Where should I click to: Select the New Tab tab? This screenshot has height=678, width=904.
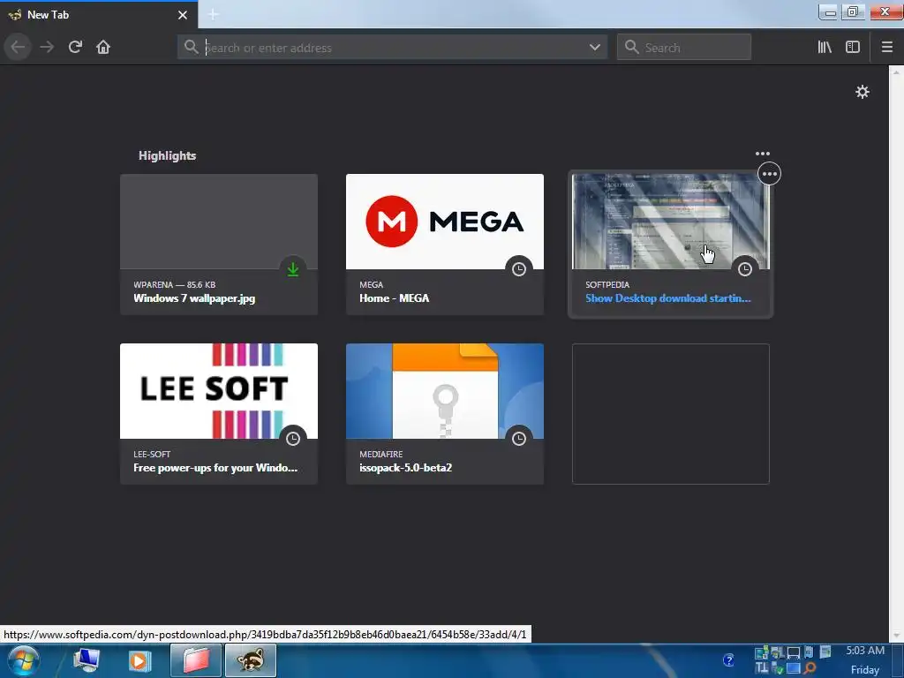click(x=98, y=15)
